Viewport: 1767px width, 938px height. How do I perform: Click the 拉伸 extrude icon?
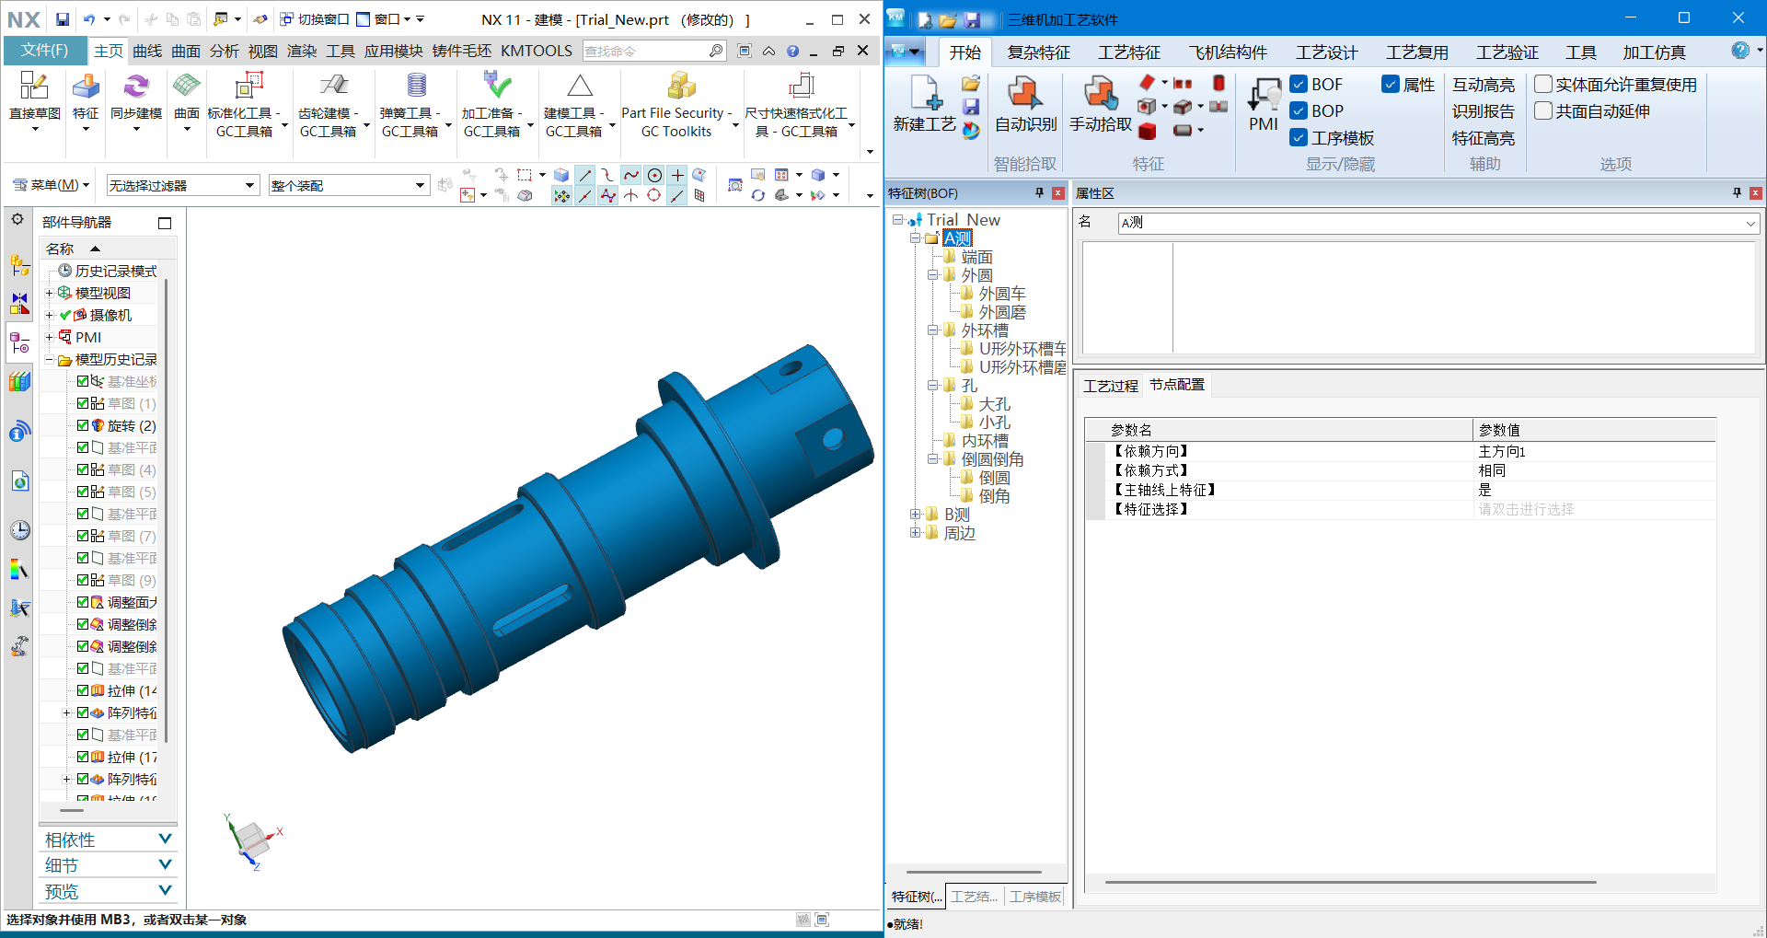[x=98, y=690]
